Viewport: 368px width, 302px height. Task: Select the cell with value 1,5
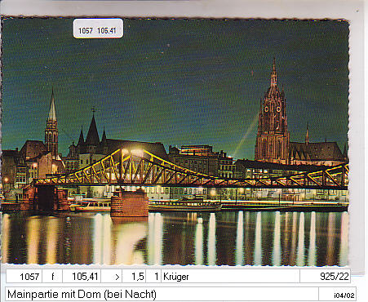[134, 277]
